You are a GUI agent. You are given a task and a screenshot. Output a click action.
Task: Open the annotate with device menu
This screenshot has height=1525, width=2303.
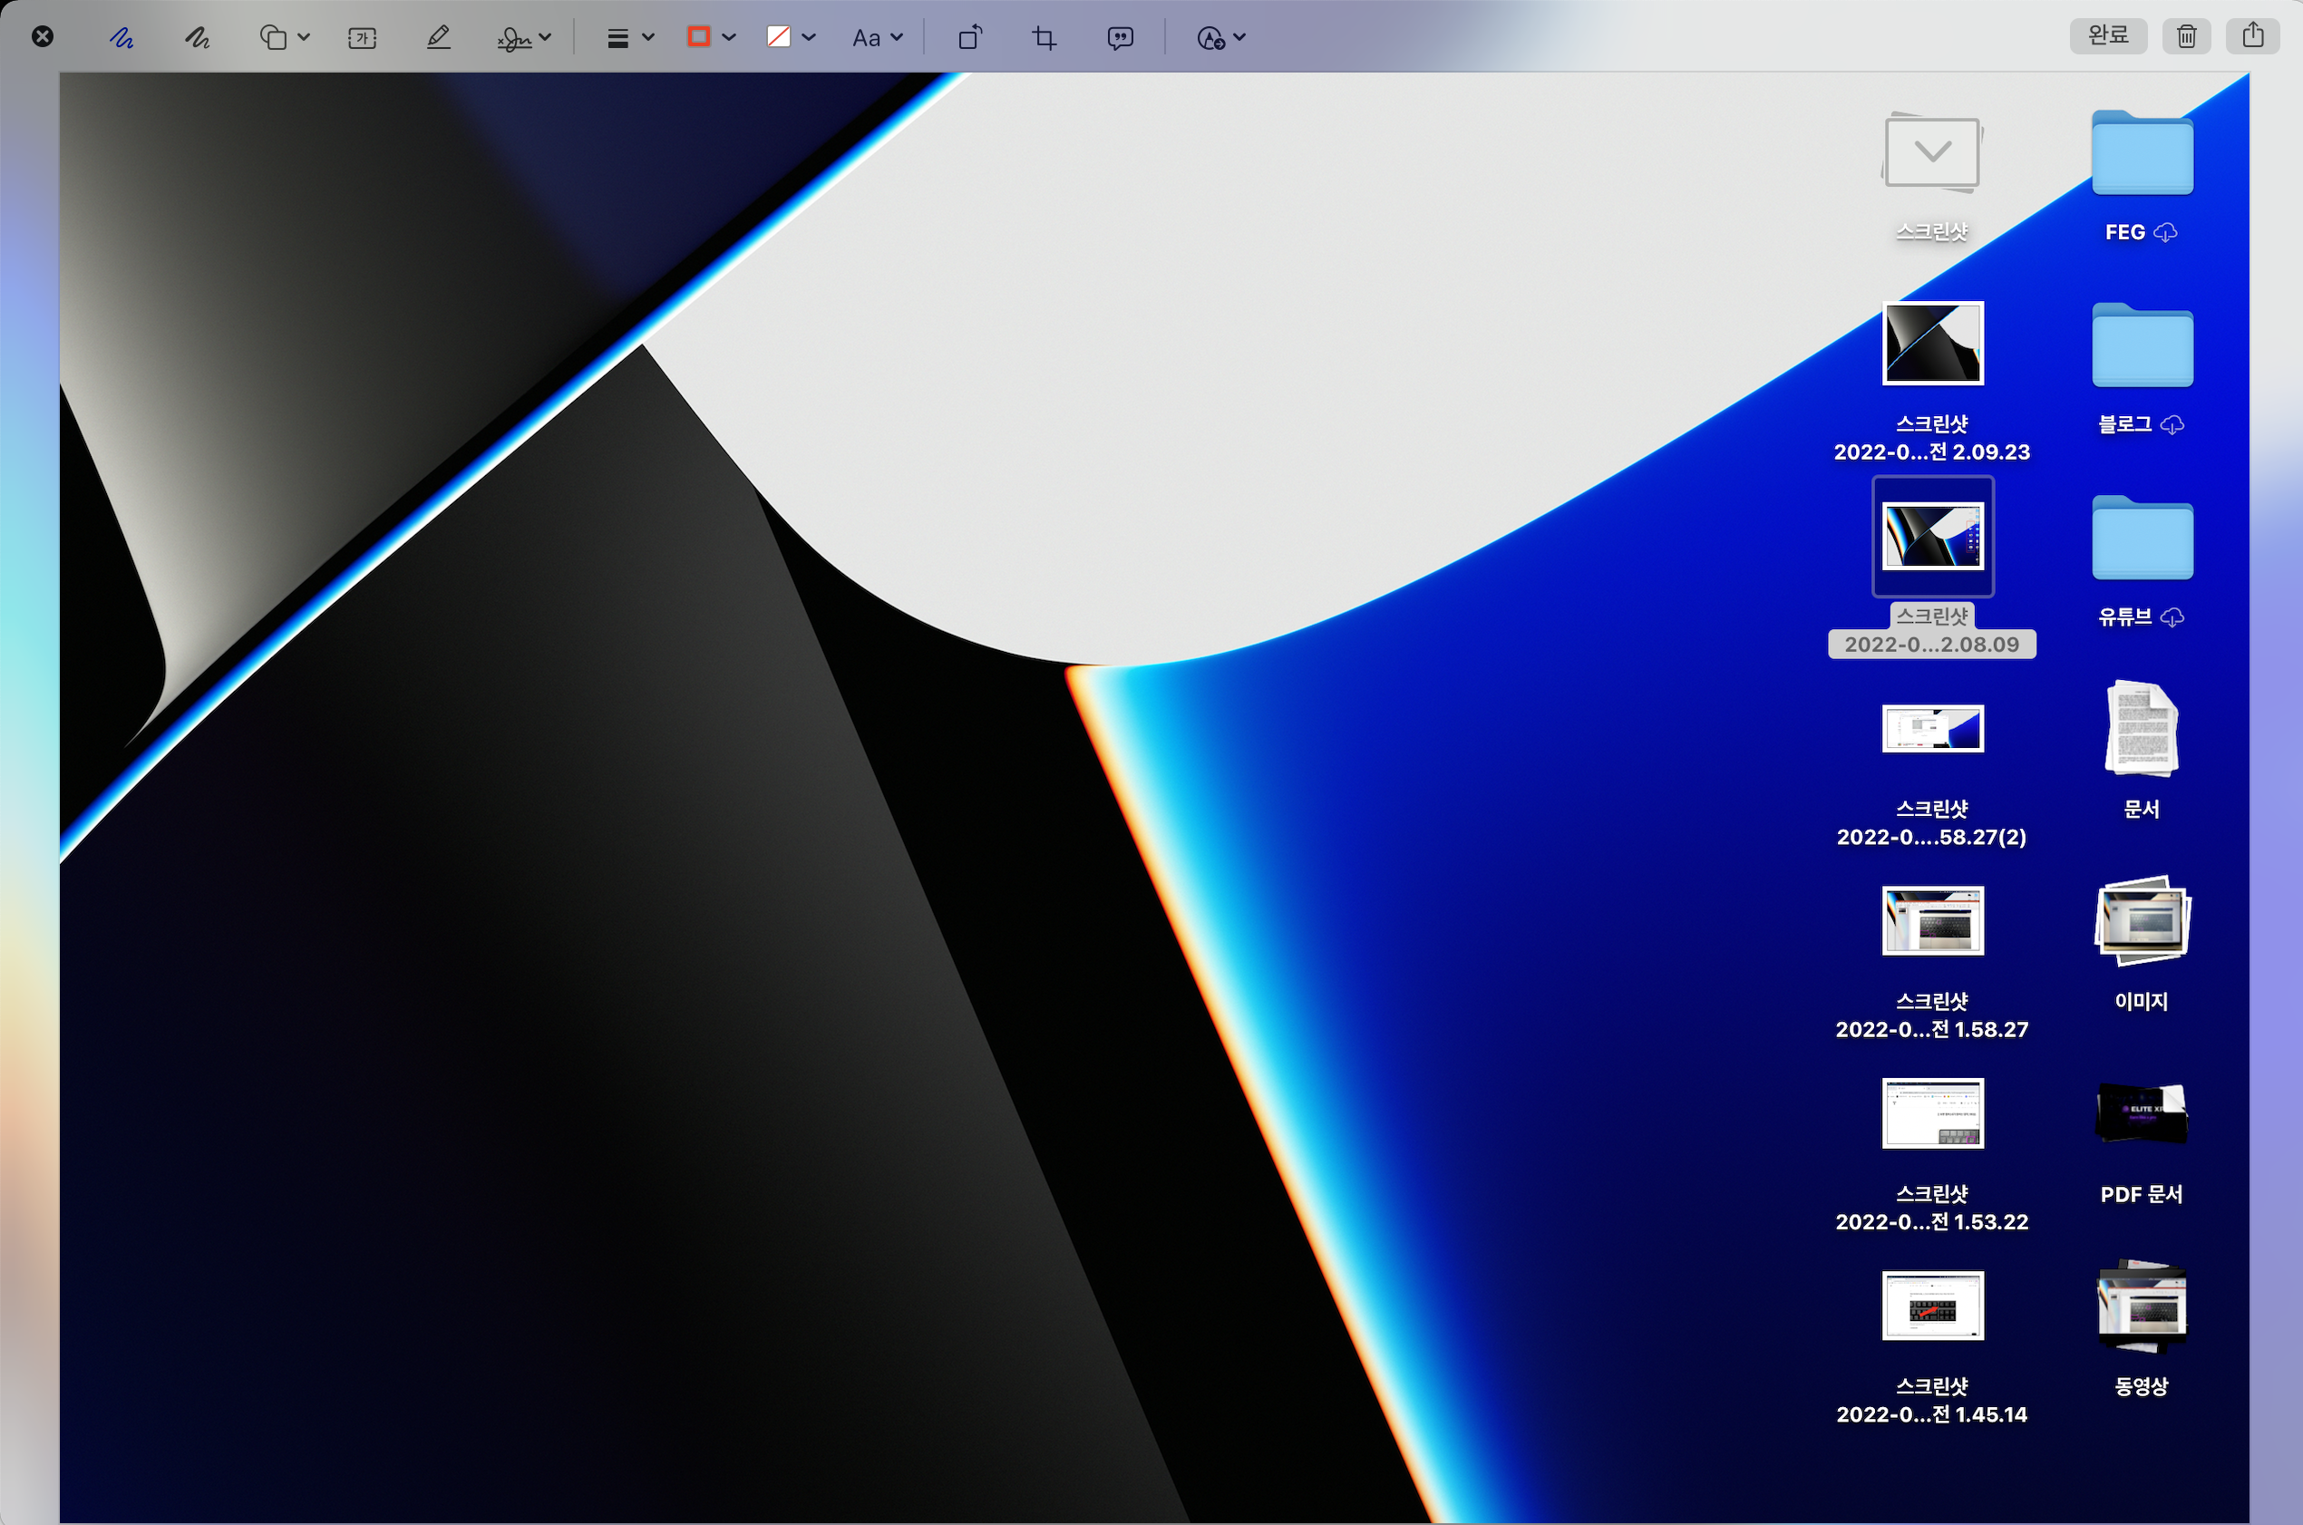1220,38
